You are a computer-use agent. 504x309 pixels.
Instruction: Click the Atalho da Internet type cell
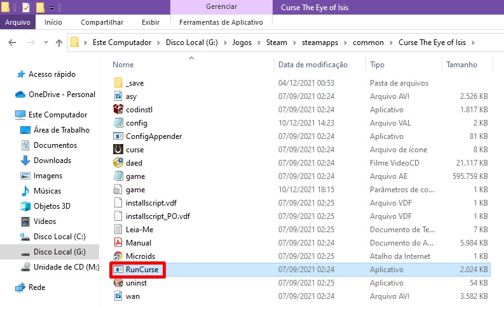pyautogui.click(x=400, y=256)
